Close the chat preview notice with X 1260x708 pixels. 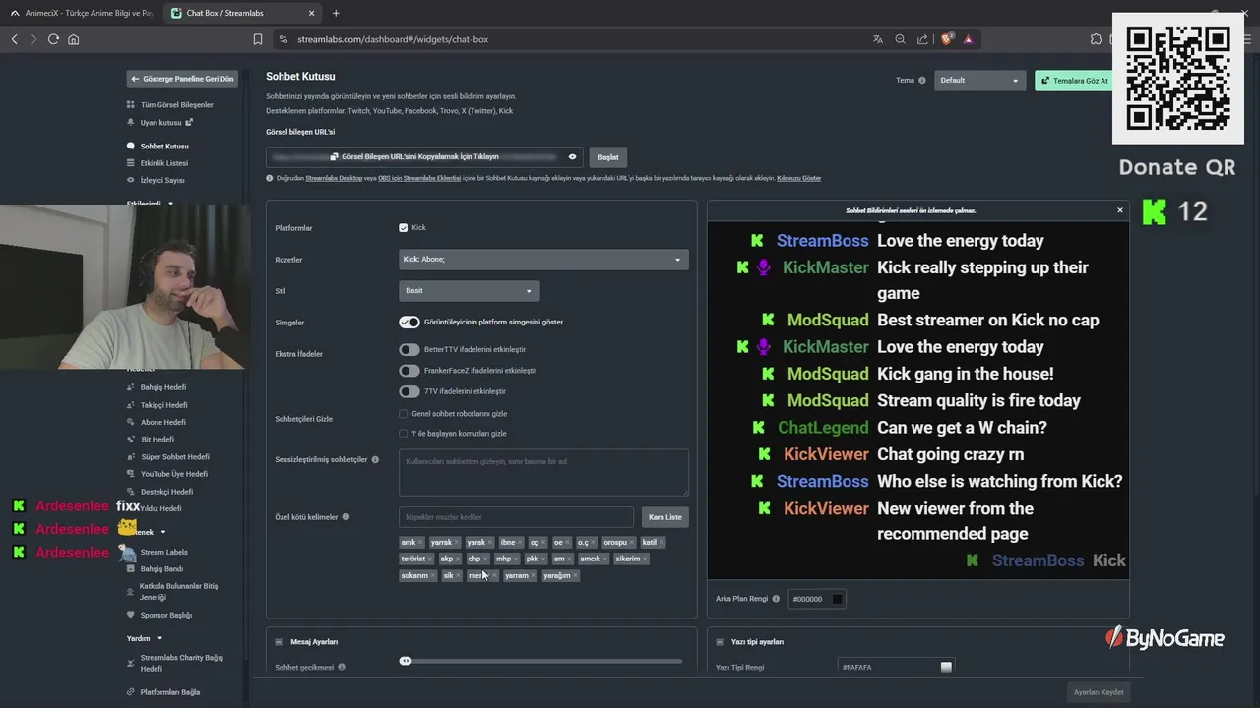click(x=1119, y=210)
